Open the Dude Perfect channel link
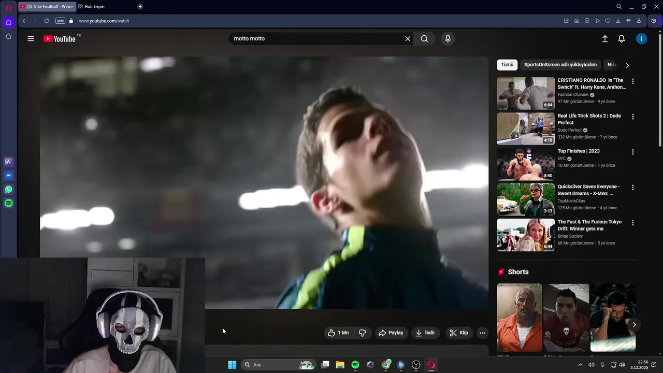Screen dimensions: 663x373 point(570,130)
